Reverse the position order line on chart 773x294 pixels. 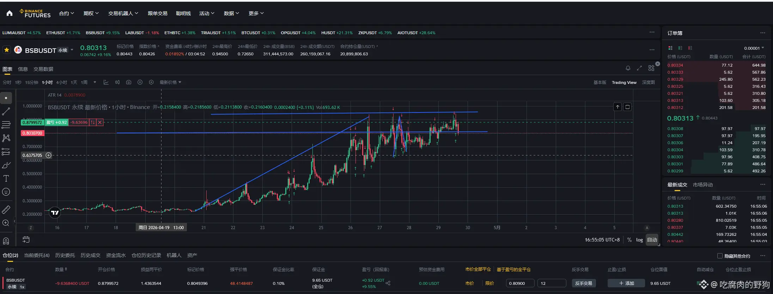[x=93, y=122]
